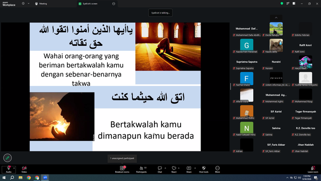Screen dimensions: 321x181
Task: Click the '1 unassigned participant' tooltip
Action: (122, 158)
